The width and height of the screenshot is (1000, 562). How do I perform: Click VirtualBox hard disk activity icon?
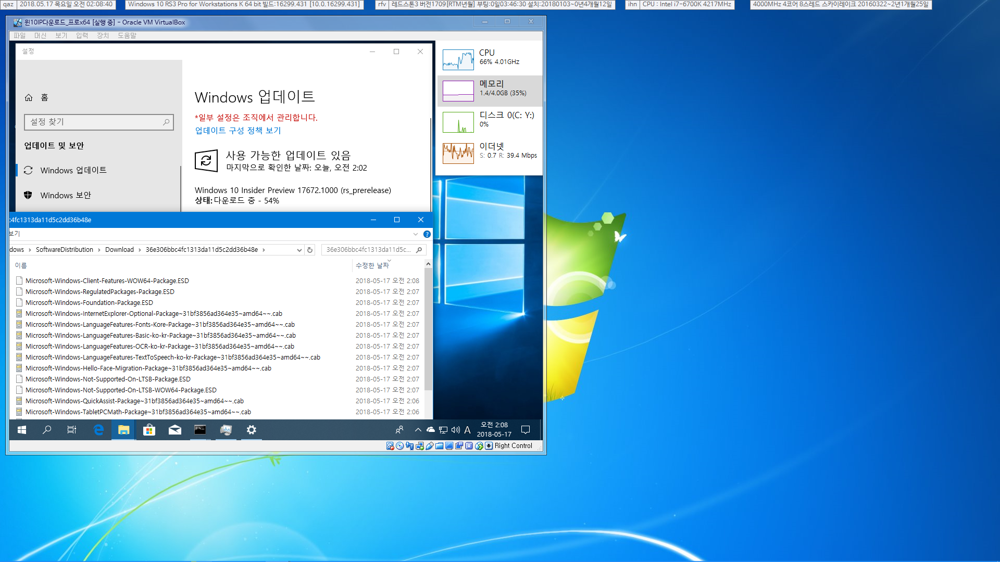coord(390,446)
